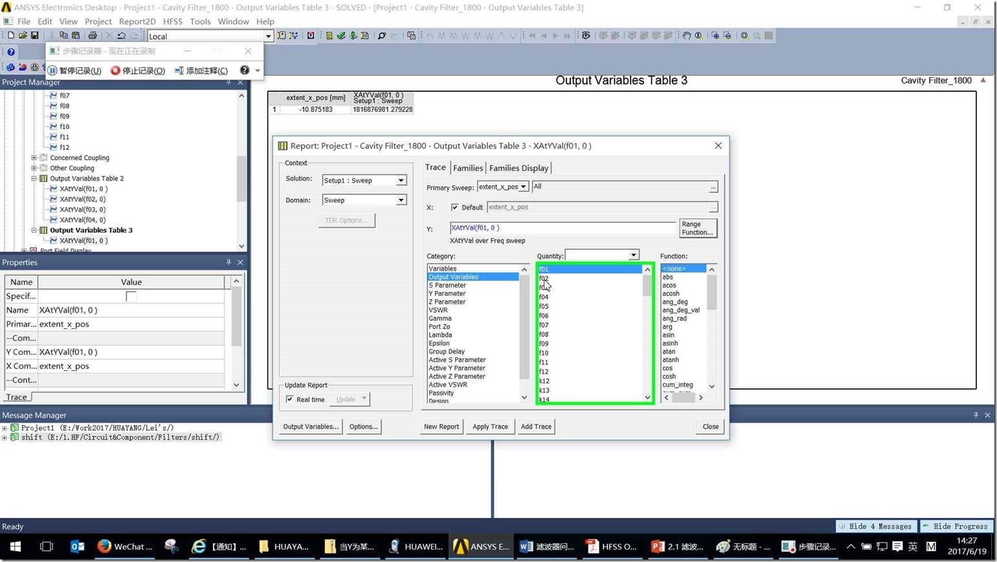Image resolution: width=997 pixels, height=562 pixels.
Task: Toggle the Specif... checkbox in Properties
Action: (131, 297)
